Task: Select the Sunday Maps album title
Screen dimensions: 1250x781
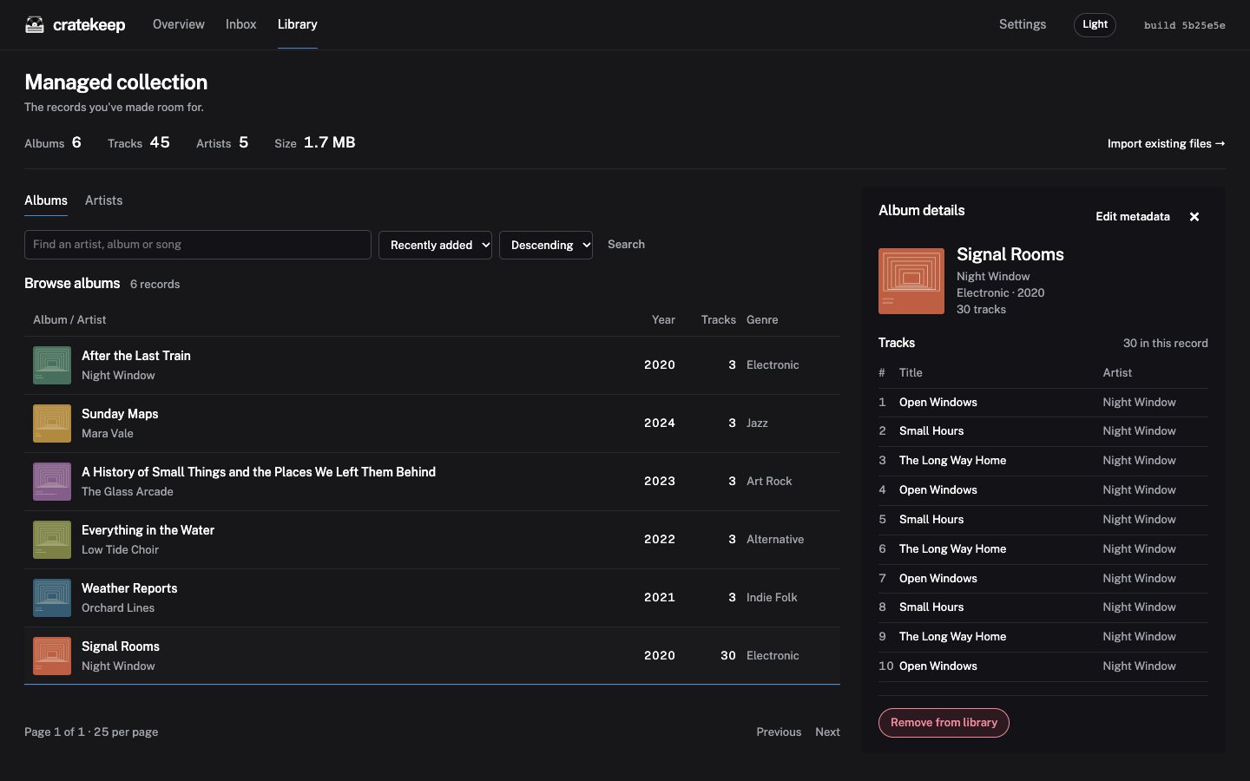Action: pos(120,414)
